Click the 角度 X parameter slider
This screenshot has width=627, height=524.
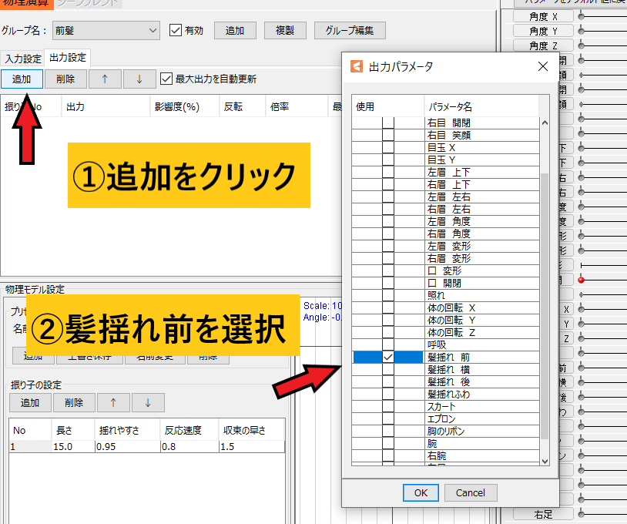tap(581, 16)
